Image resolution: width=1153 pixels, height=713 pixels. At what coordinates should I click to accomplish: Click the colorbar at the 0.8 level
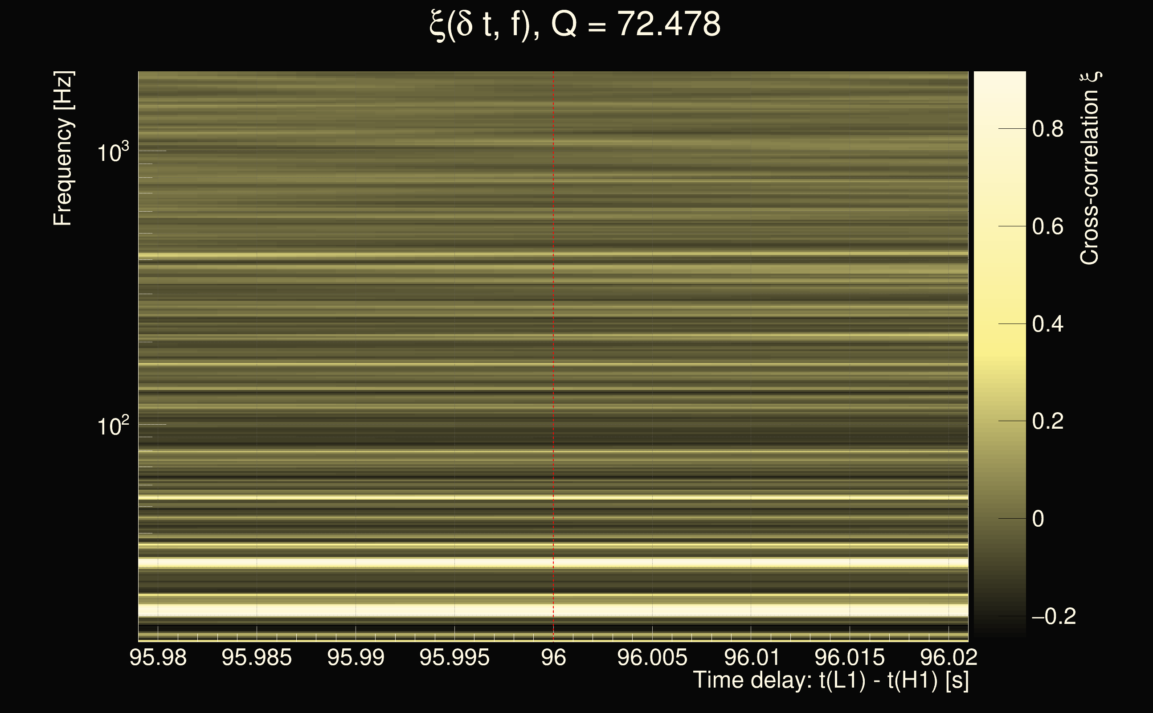click(x=999, y=128)
